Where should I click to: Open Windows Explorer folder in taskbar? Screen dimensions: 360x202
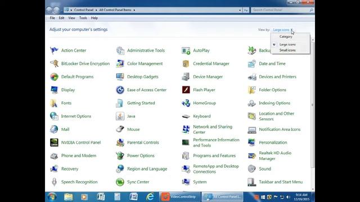pyautogui.click(x=69, y=197)
